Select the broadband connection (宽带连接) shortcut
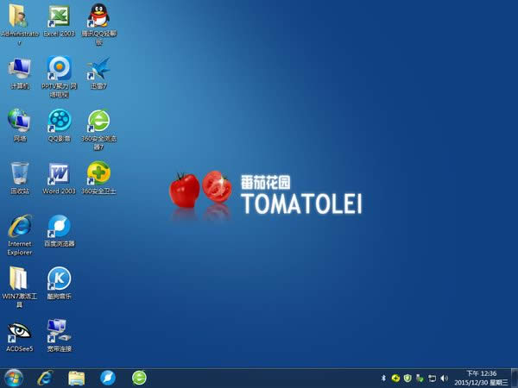Viewport: 518px width, 388px height. point(59,330)
